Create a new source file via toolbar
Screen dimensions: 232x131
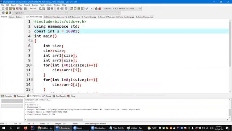coord(3,9)
